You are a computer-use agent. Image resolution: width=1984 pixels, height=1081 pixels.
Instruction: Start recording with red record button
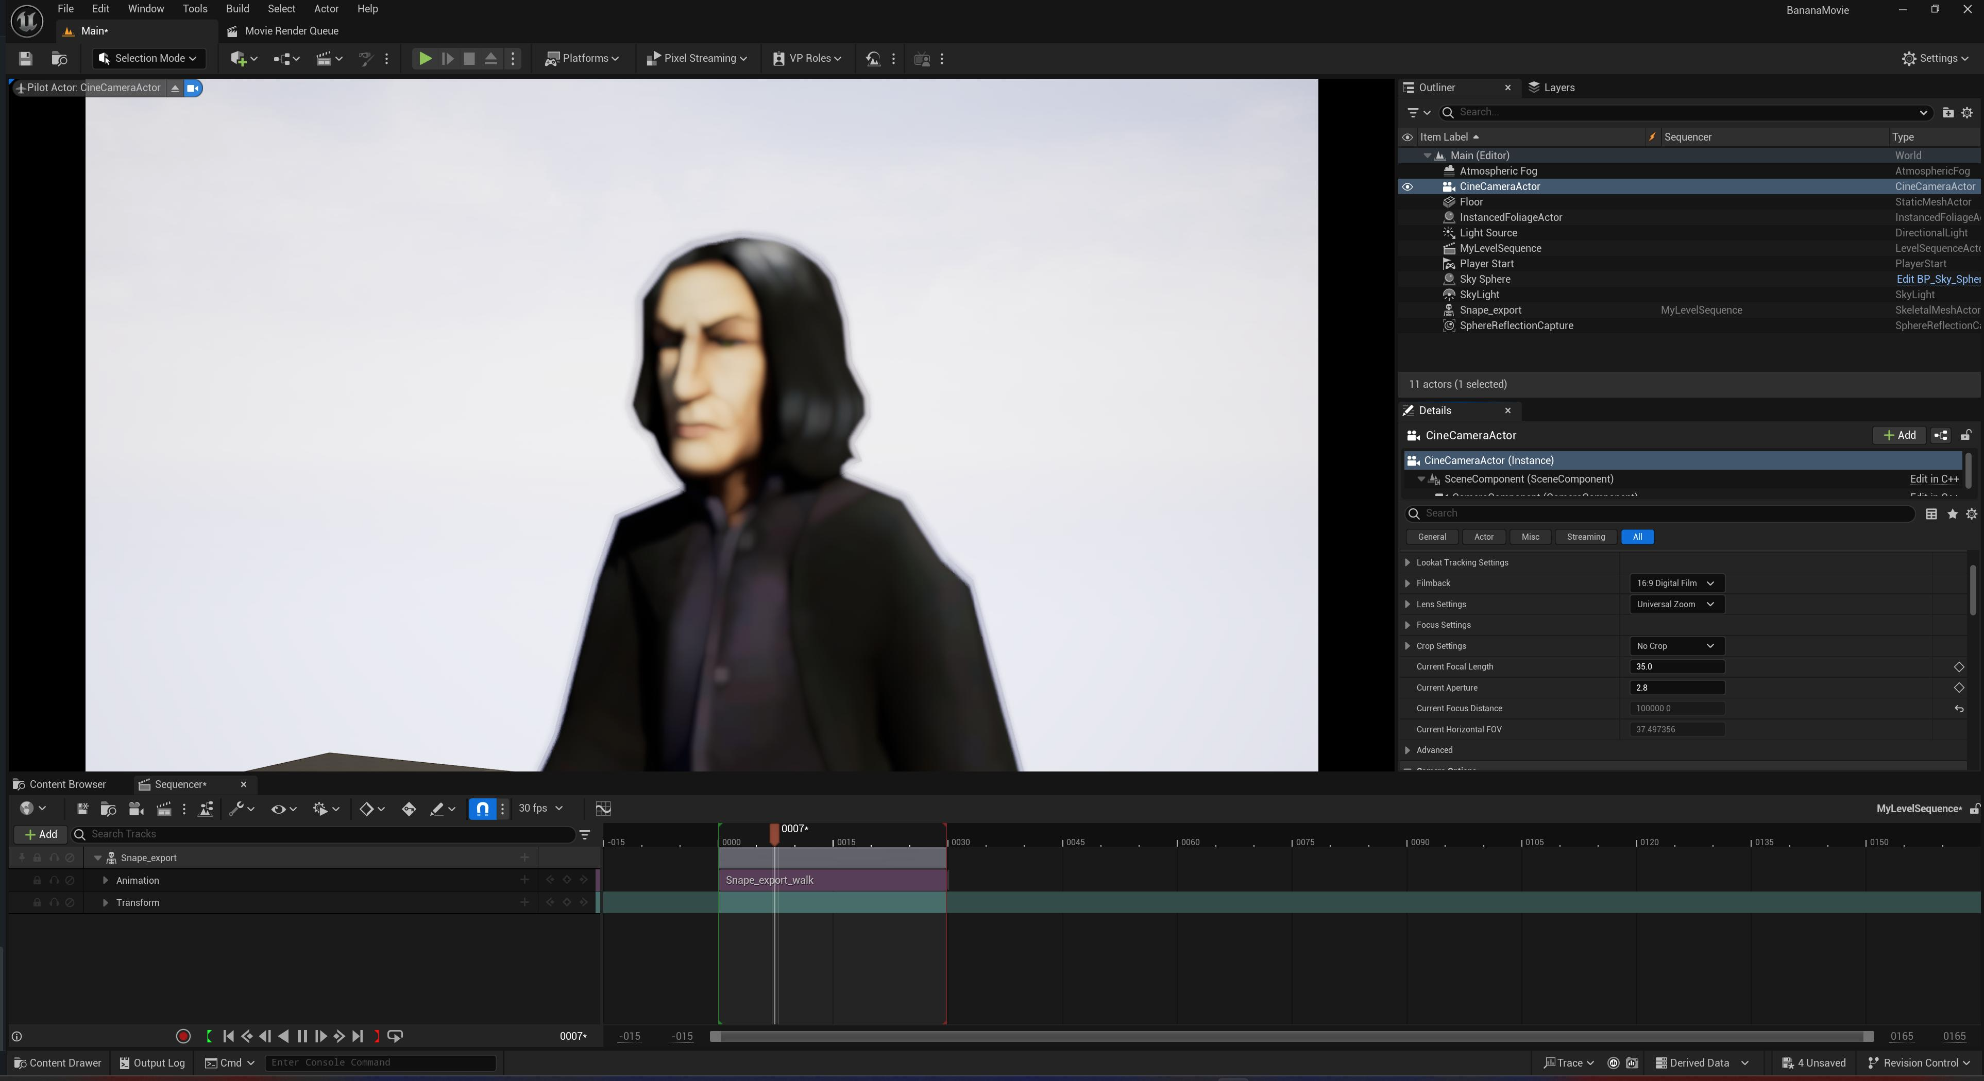[182, 1036]
